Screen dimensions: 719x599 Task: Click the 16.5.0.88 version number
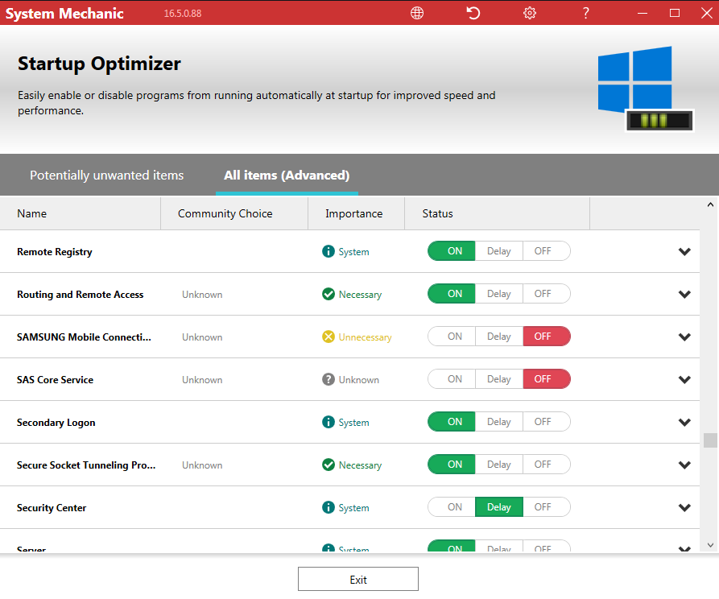click(x=183, y=14)
